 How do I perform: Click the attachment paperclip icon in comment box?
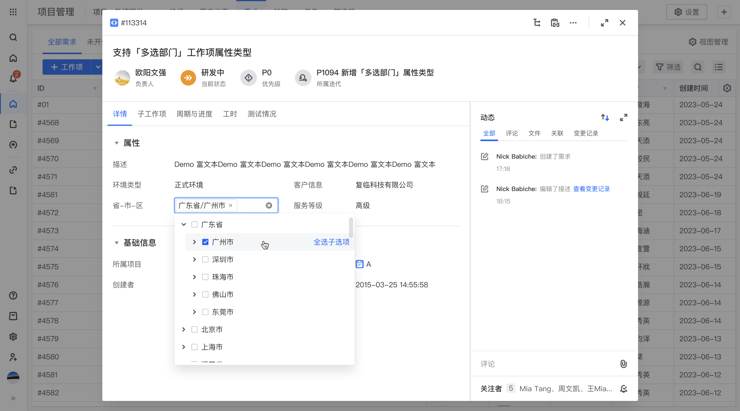pos(623,364)
